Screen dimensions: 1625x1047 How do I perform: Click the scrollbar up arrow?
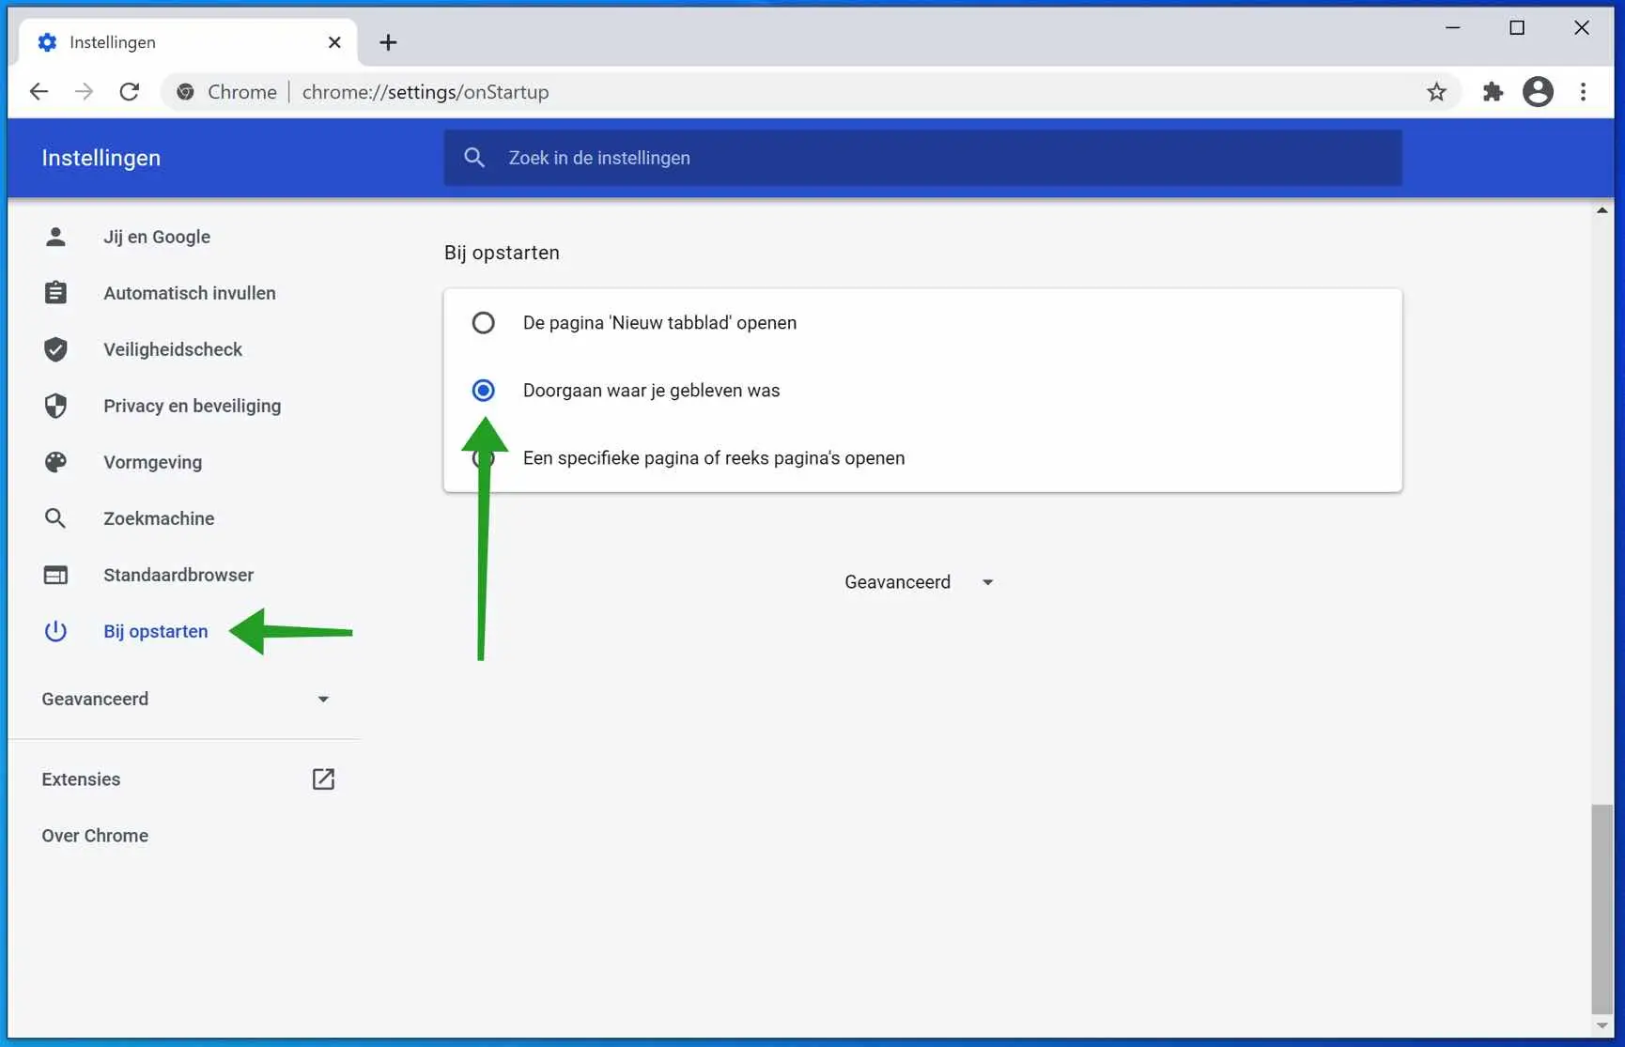[1602, 210]
